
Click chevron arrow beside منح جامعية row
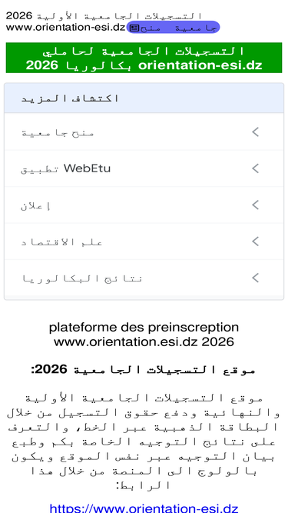pos(255,132)
